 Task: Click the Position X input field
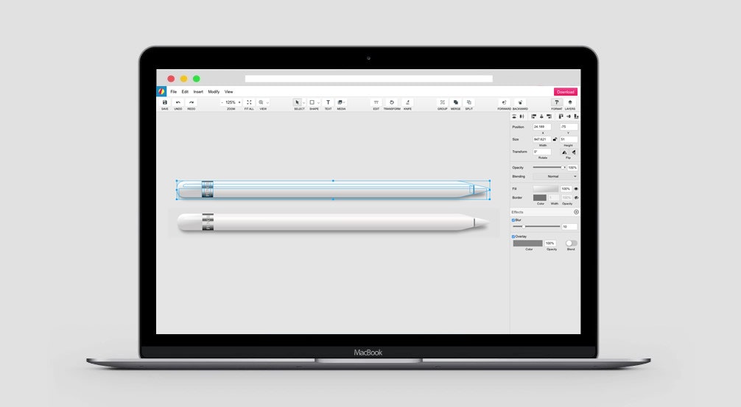(x=542, y=127)
